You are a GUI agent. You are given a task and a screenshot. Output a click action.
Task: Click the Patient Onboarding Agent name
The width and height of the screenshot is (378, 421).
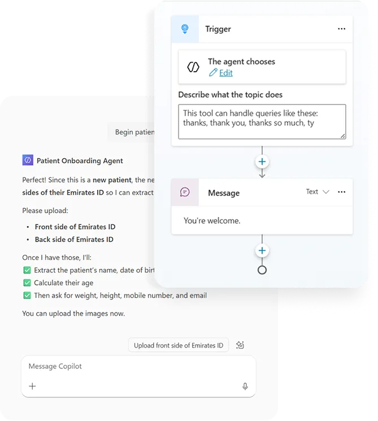point(80,161)
